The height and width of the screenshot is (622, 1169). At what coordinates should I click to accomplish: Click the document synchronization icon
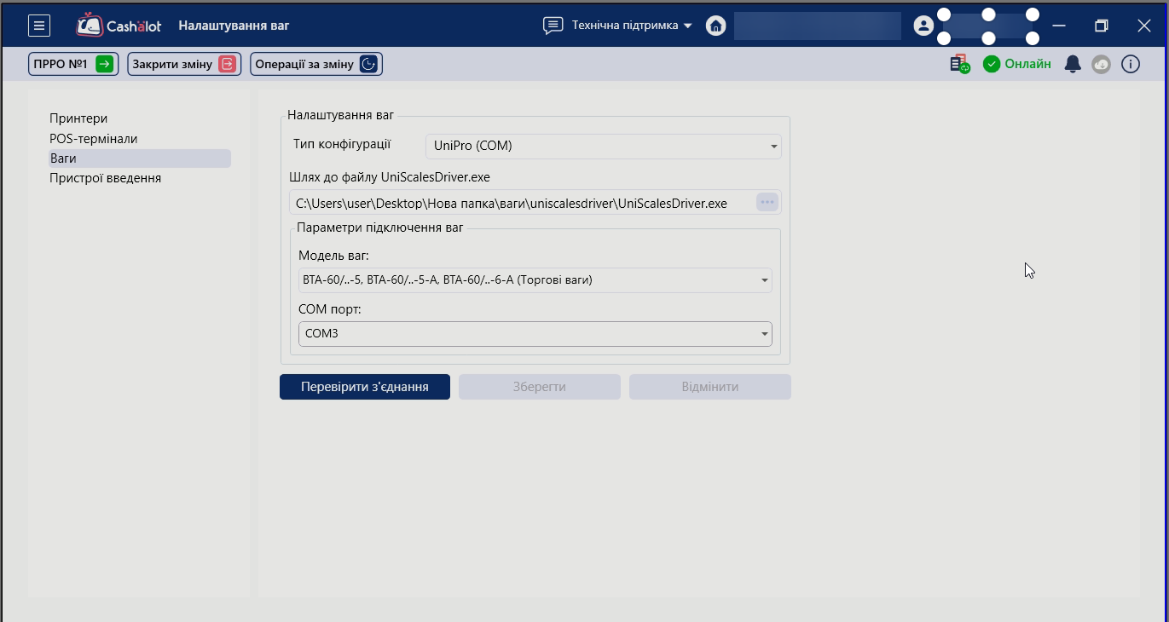tap(960, 64)
